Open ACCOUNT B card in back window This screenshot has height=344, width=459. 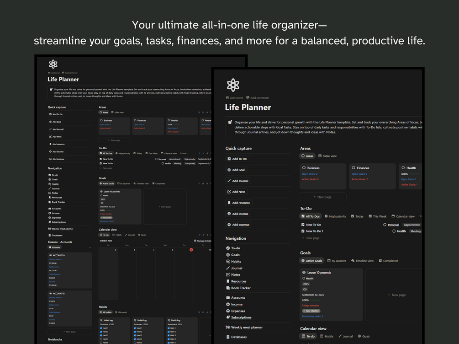click(70, 308)
